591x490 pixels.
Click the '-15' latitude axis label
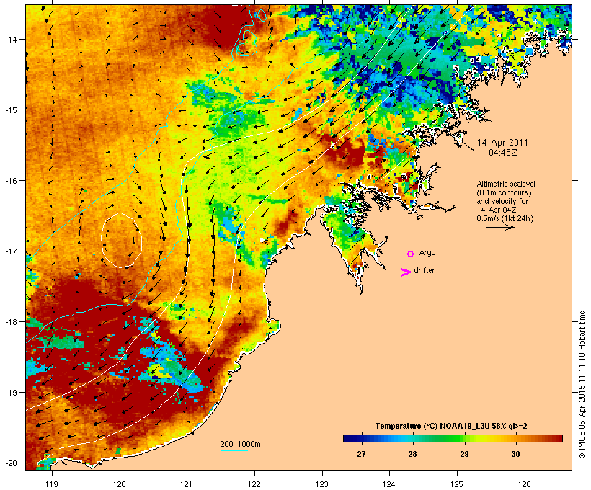point(10,110)
